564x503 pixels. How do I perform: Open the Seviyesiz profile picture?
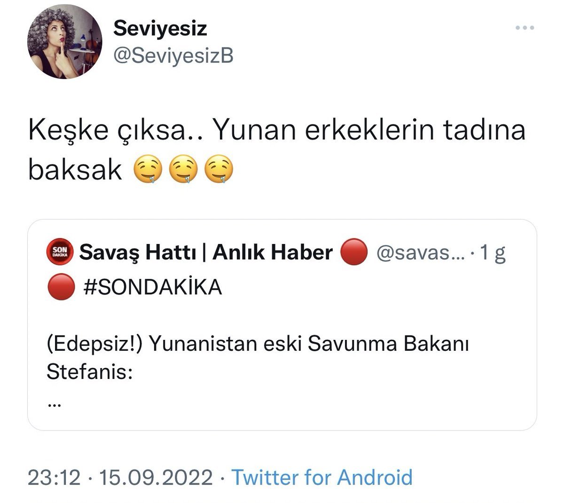(65, 45)
